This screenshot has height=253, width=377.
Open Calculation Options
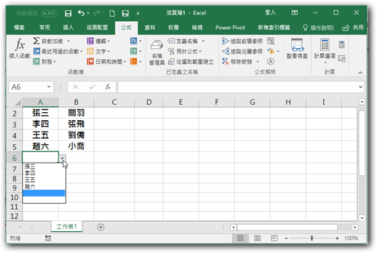pos(325,51)
